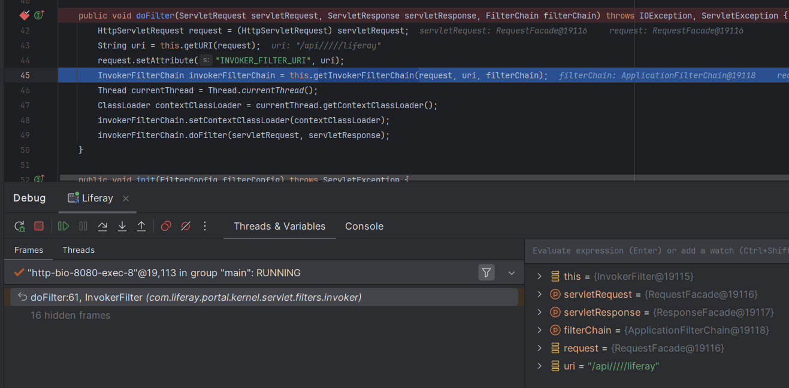
Task: Close the Liferay debug tab
Action: pyautogui.click(x=126, y=198)
